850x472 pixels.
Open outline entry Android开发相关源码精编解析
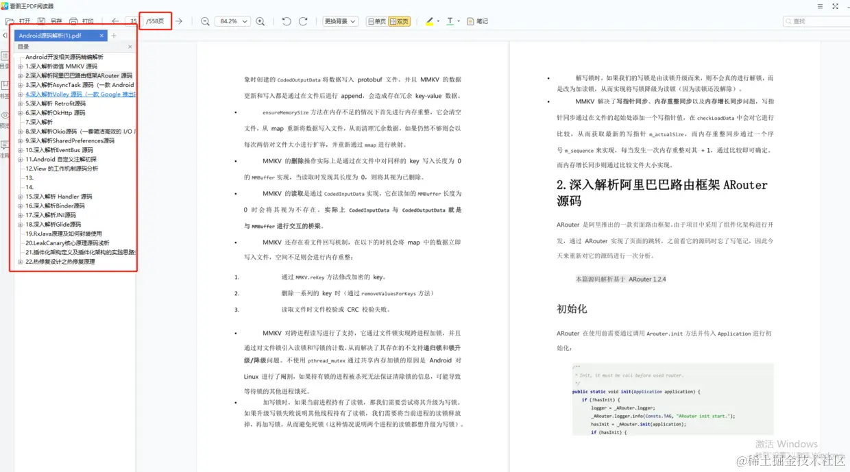(x=64, y=57)
